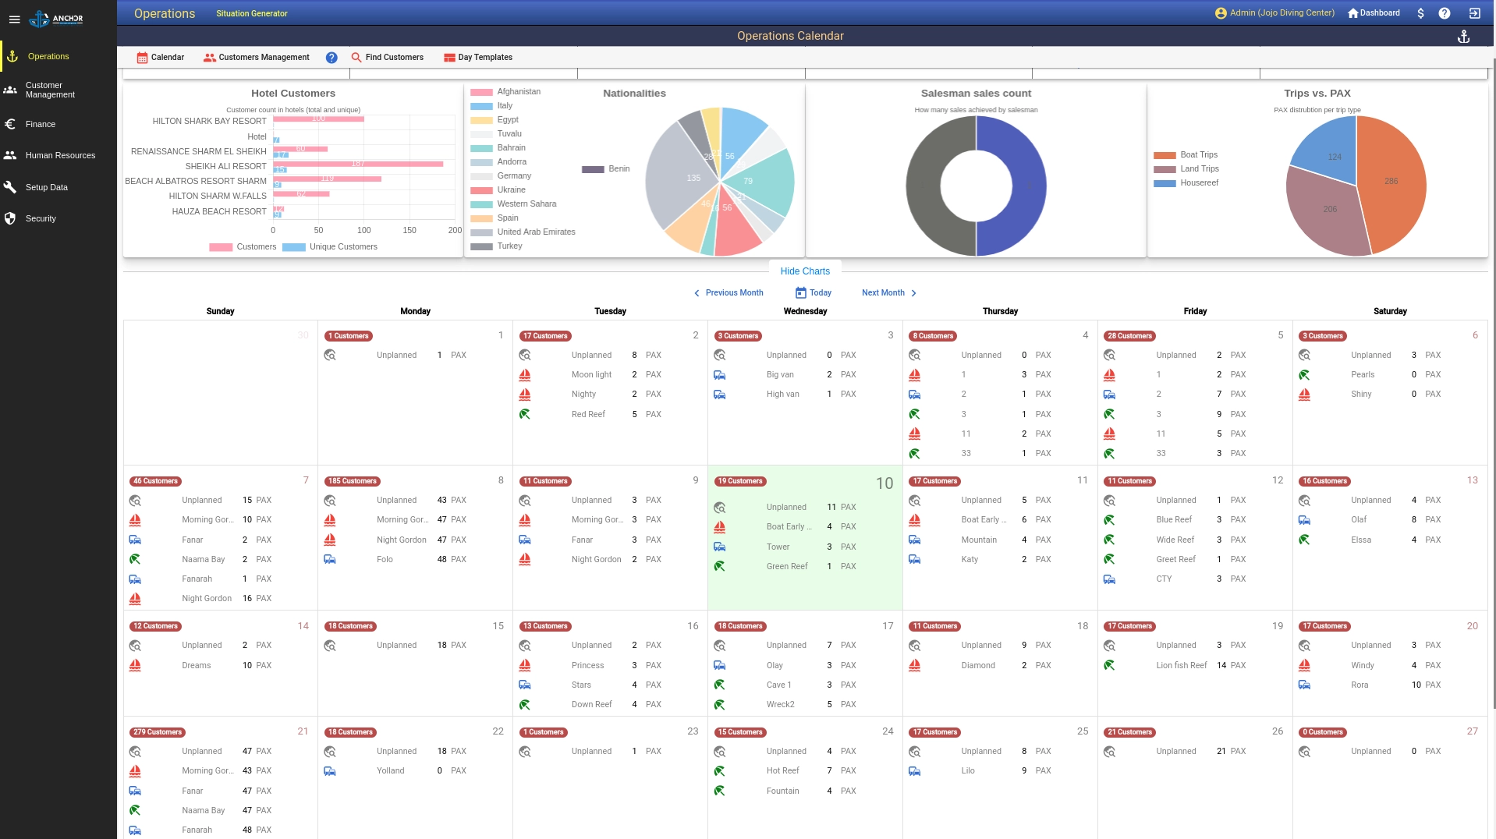1496x839 pixels.
Task: Click boat icon for Boat Early on day 10
Action: click(x=720, y=527)
